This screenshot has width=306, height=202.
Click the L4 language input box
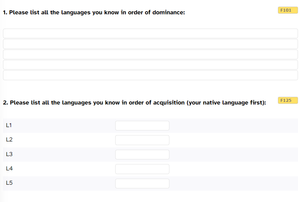click(x=142, y=169)
